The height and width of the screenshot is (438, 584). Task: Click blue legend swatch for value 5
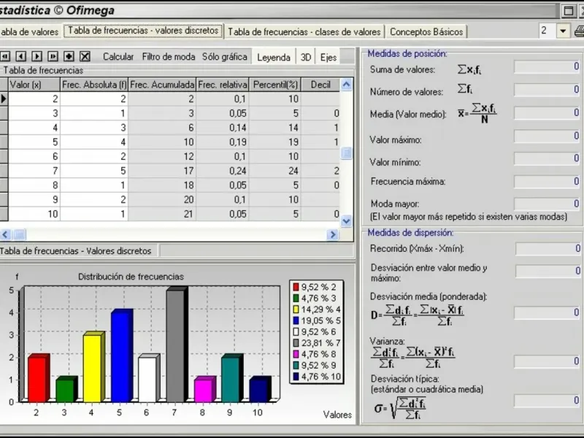point(296,320)
